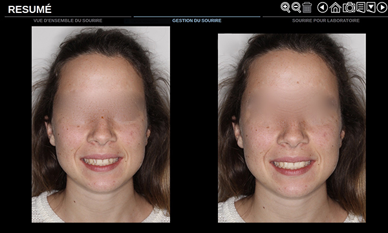This screenshot has height=233, width=388.
Task: Take a snapshot with the camera icon
Action: (x=349, y=7)
